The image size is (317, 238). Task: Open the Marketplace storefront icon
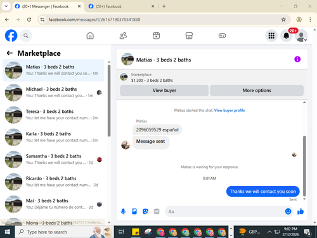coord(189,36)
